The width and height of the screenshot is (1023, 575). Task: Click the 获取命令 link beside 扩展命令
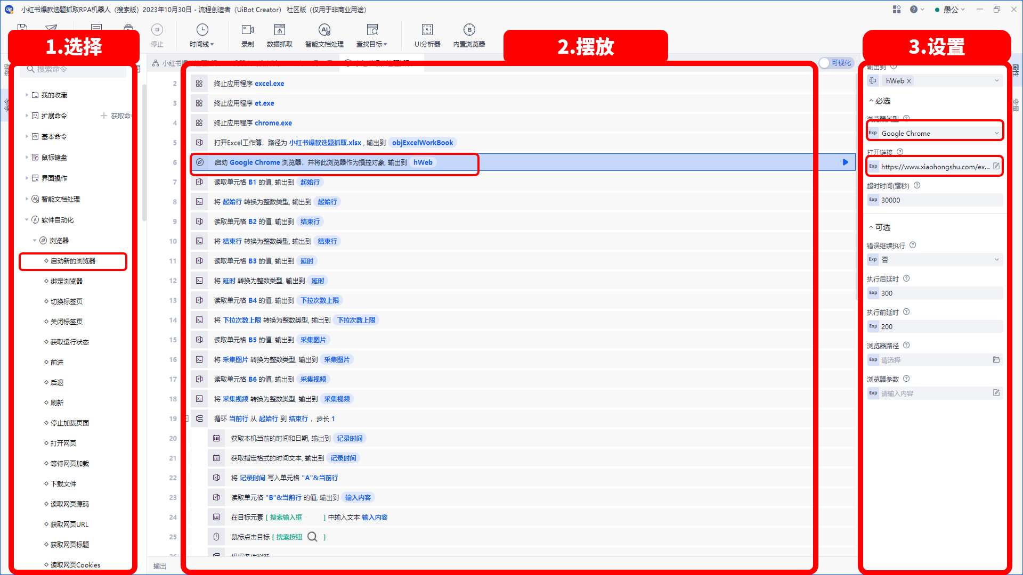(x=117, y=116)
